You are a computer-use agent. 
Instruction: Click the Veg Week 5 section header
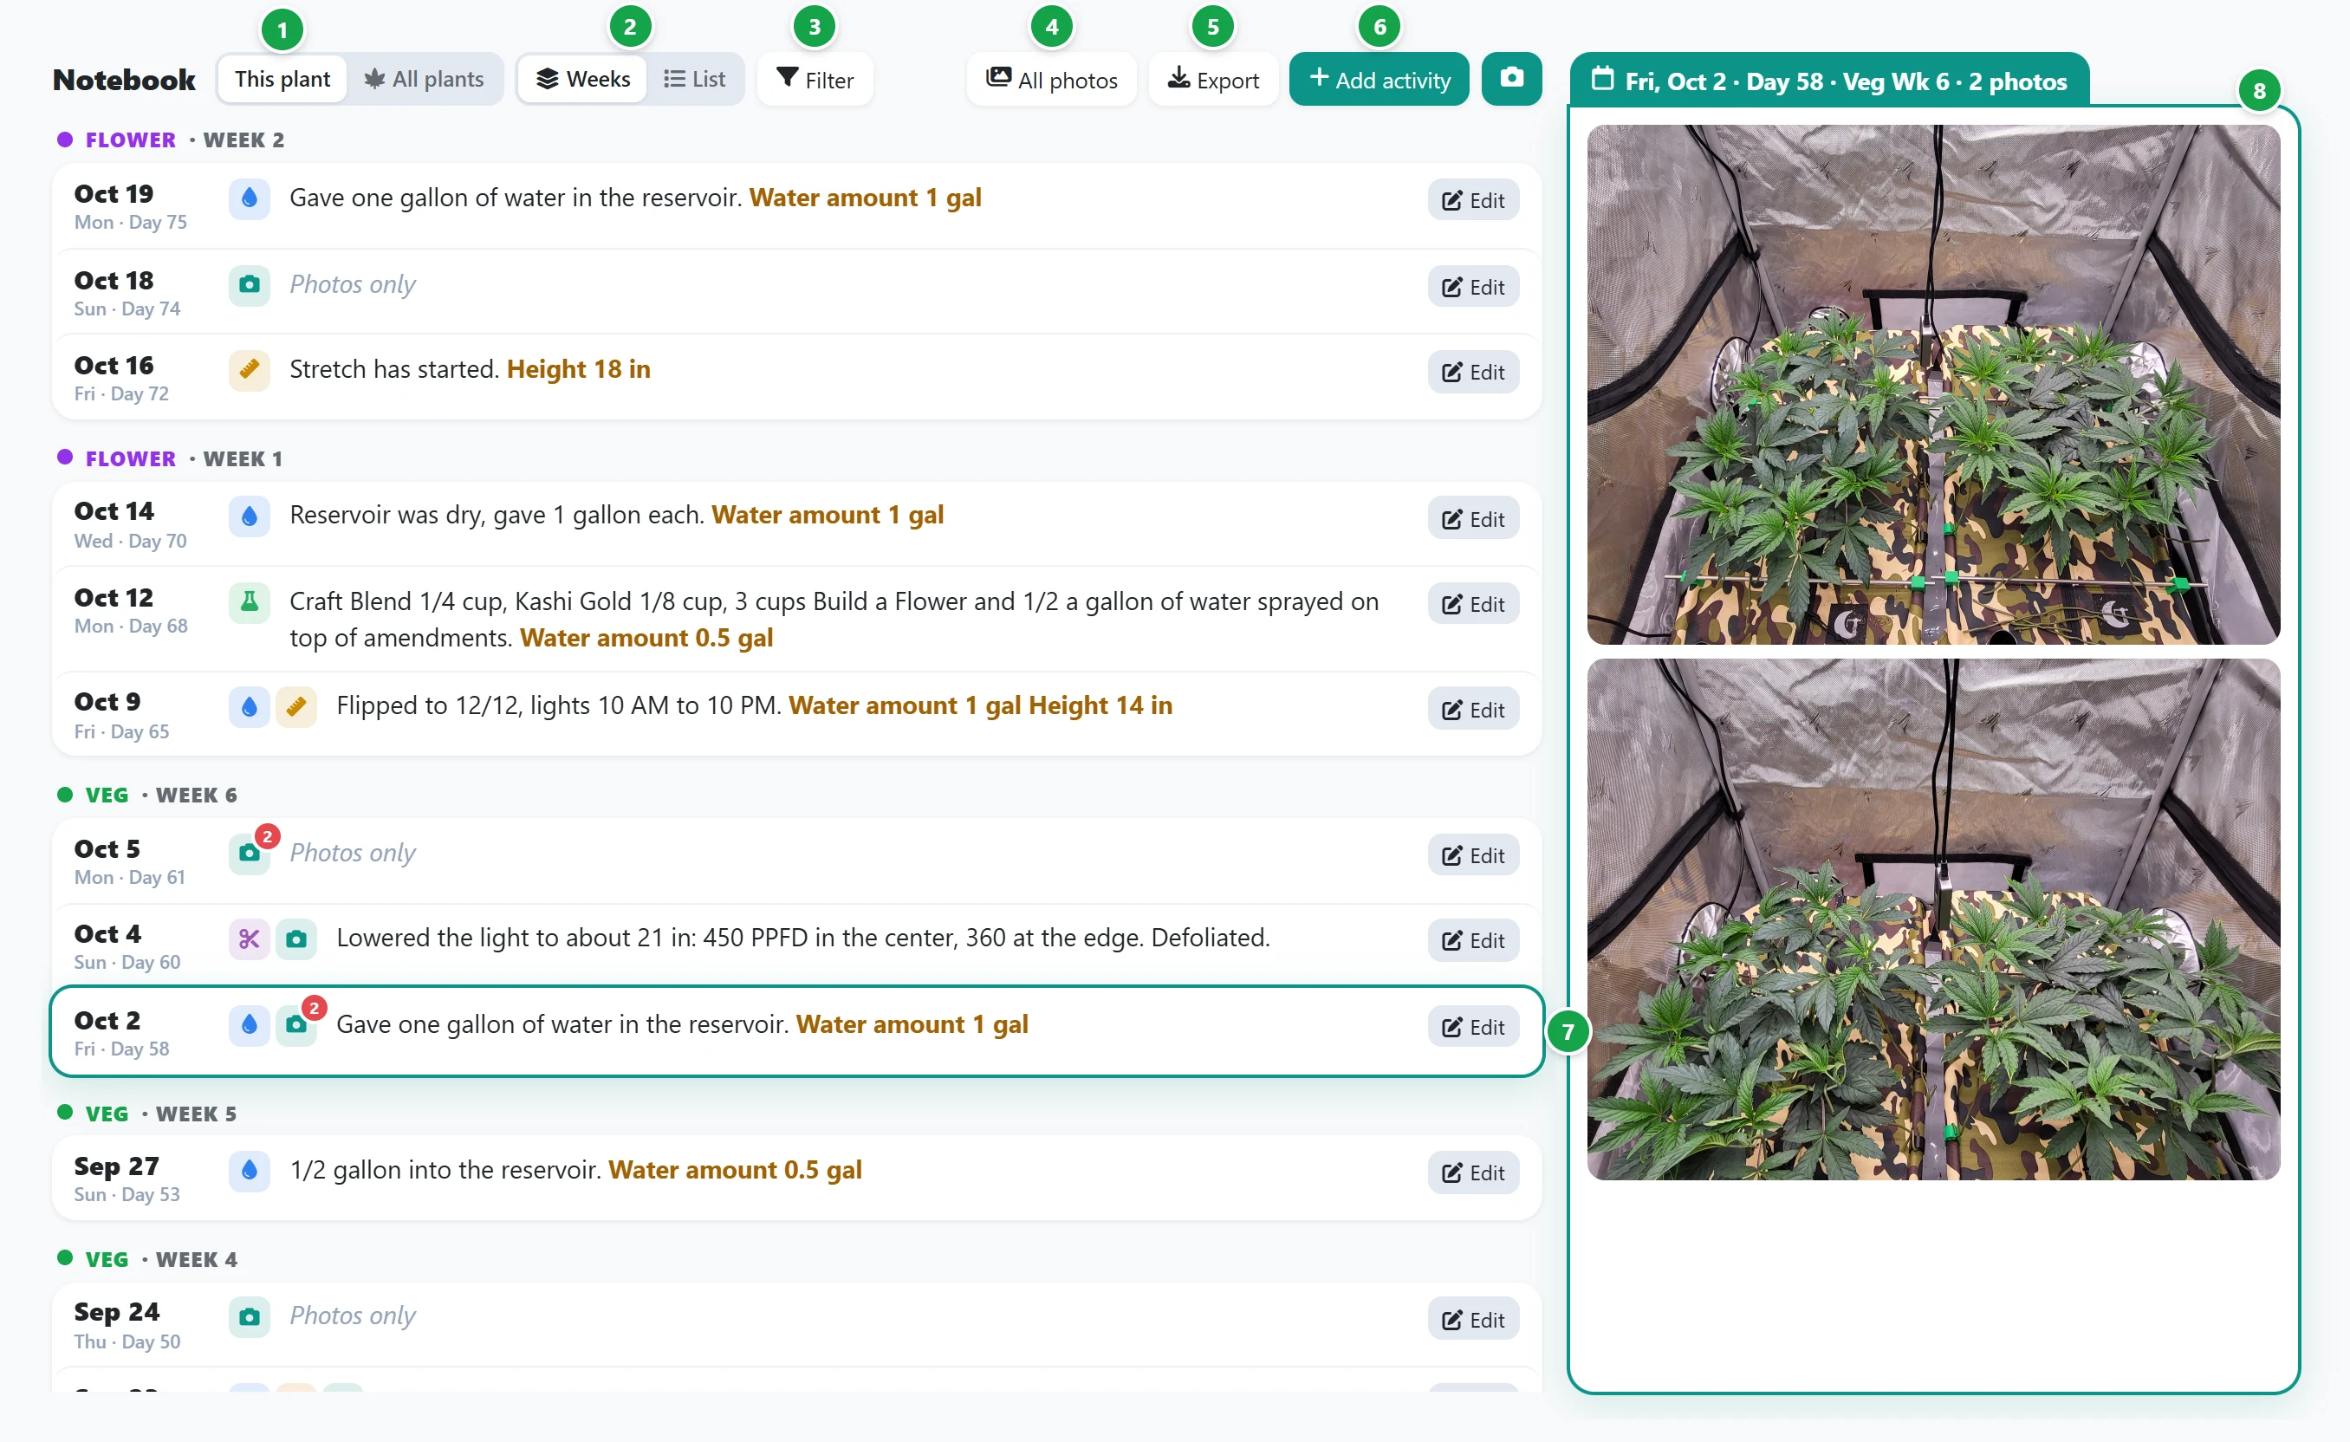click(147, 1113)
